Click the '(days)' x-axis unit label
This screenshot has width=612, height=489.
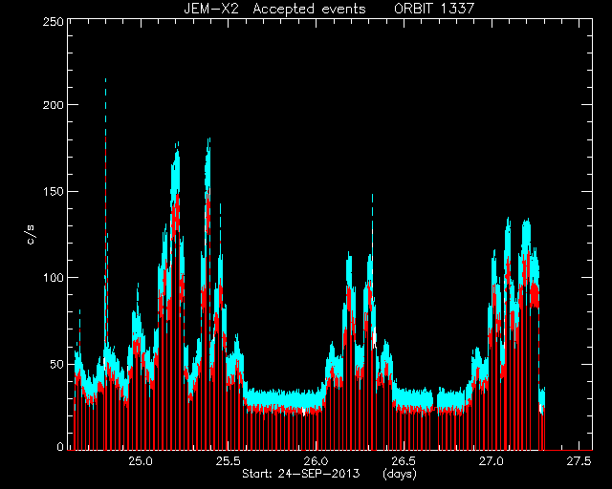(400, 474)
